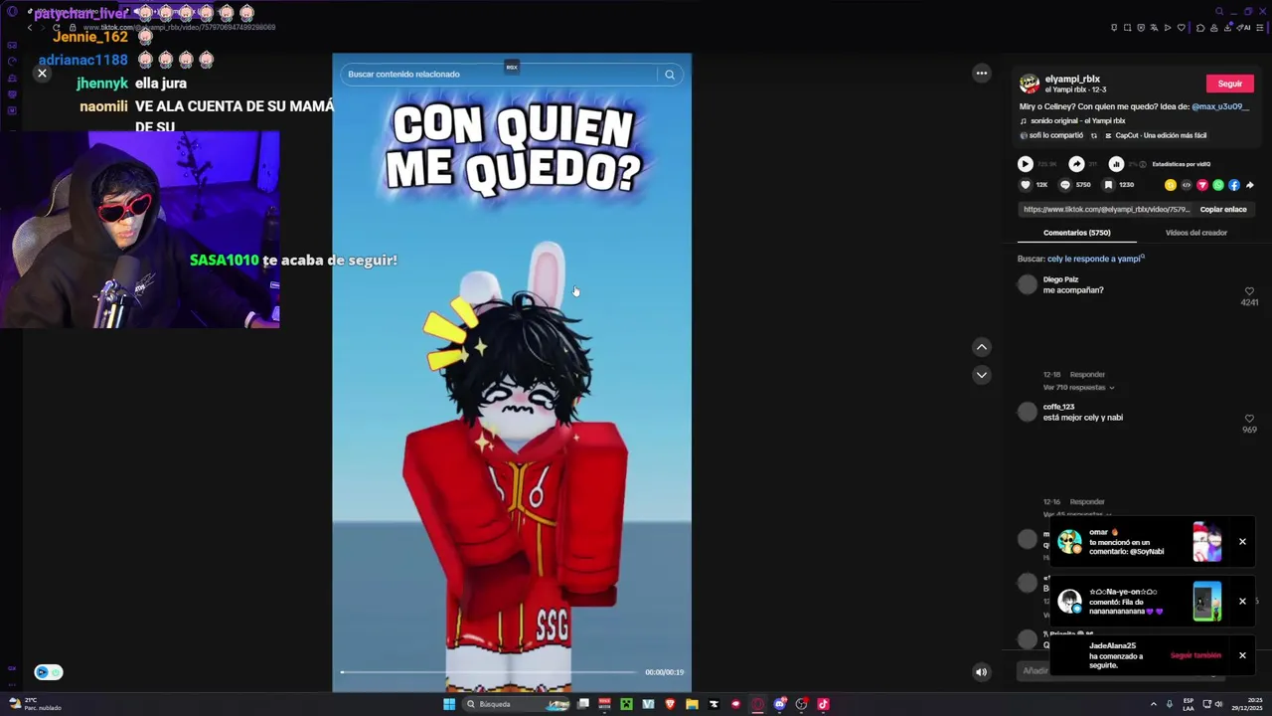Open the elyampi_rblx username link

point(1072,79)
